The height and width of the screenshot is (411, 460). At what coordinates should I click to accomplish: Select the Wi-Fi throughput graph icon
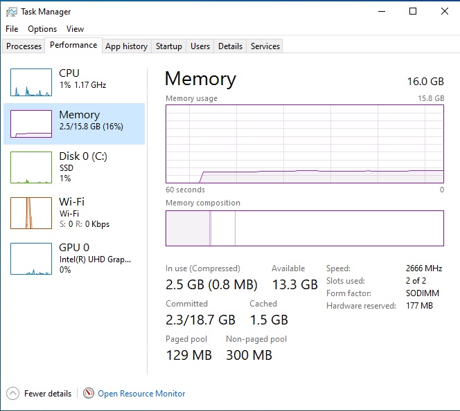click(x=31, y=213)
